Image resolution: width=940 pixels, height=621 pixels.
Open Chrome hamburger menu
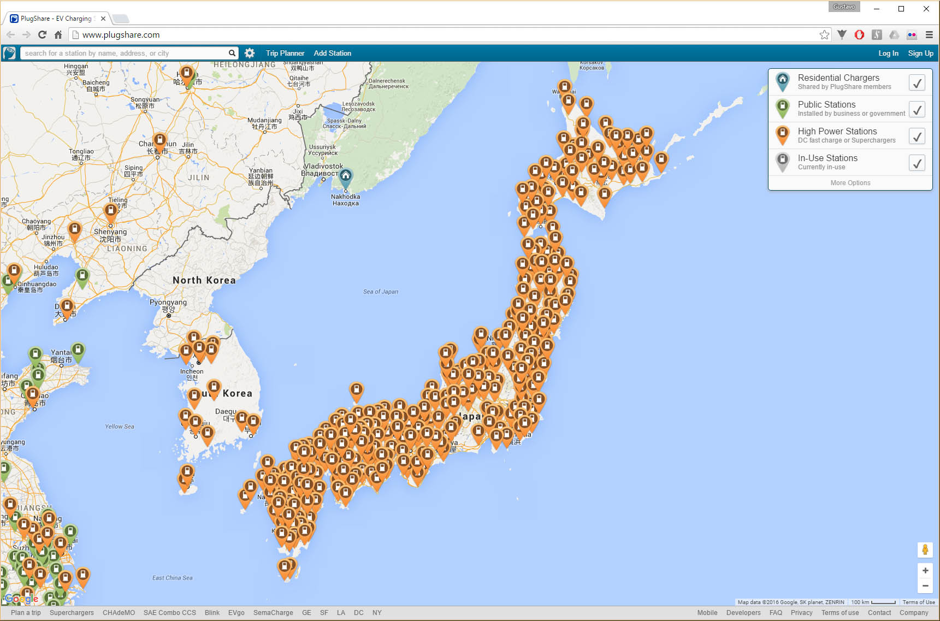929,35
